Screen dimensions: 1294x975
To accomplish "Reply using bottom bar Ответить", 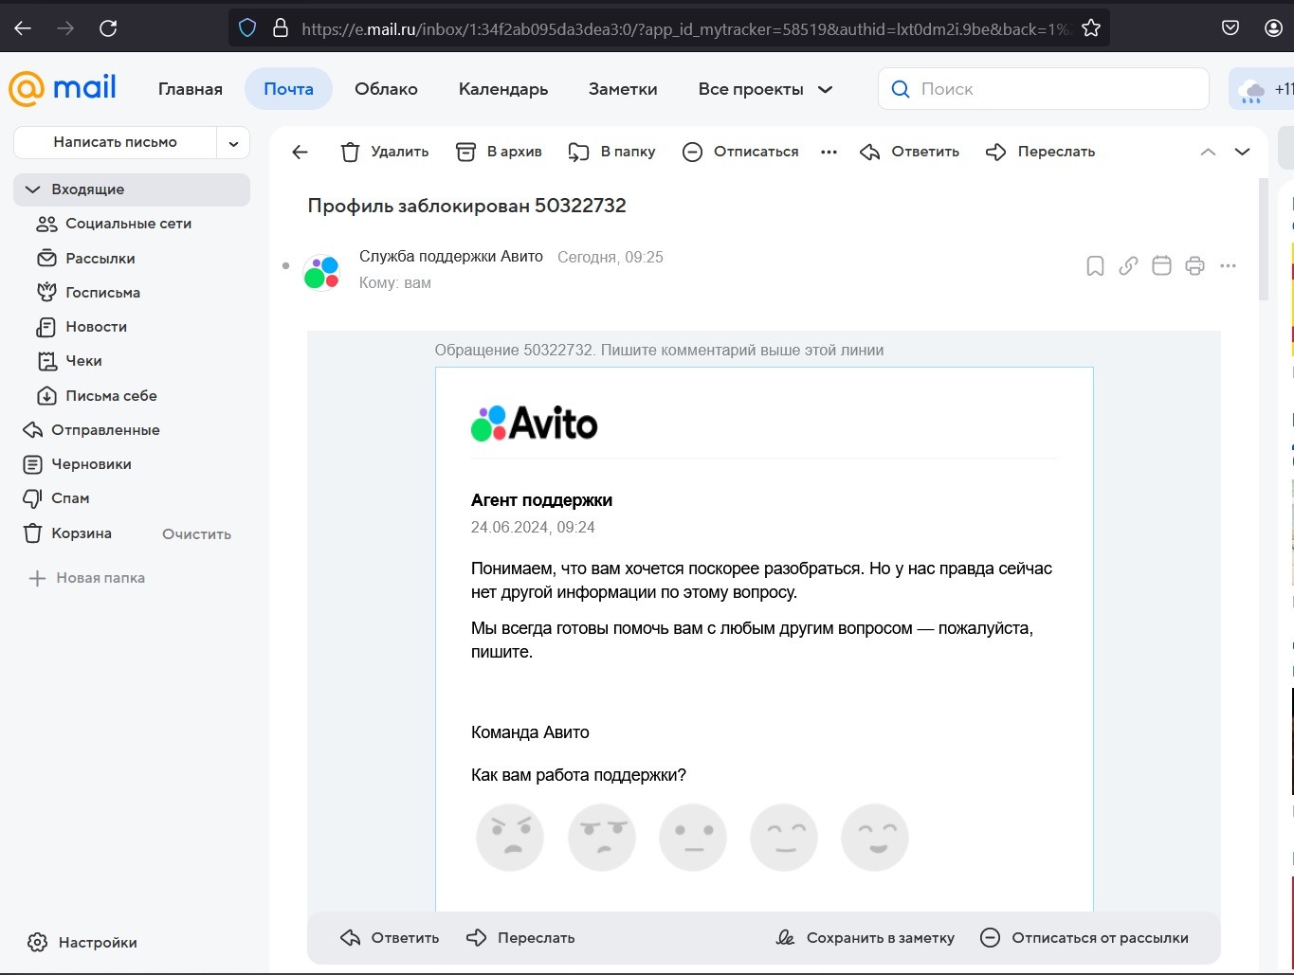I will (x=390, y=938).
